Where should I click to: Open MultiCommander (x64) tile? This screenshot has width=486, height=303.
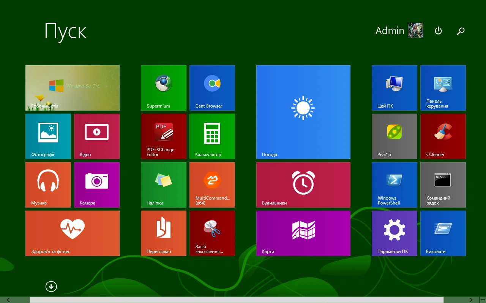pos(212,184)
